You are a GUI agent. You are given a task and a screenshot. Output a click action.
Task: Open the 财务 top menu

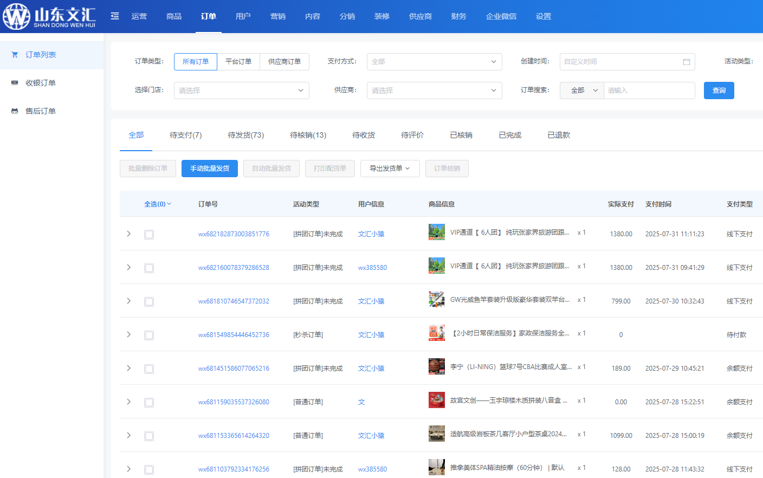pos(459,16)
